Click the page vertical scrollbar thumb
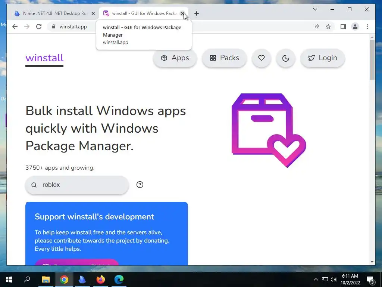This screenshot has height=287, width=382. tap(372, 60)
